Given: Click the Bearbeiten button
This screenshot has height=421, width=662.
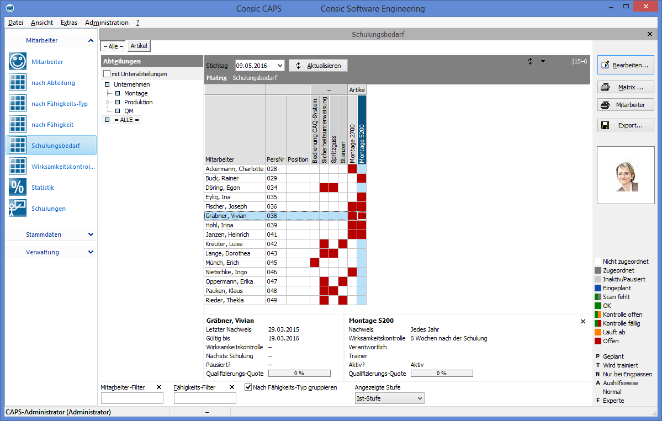Looking at the screenshot, I should (626, 65).
